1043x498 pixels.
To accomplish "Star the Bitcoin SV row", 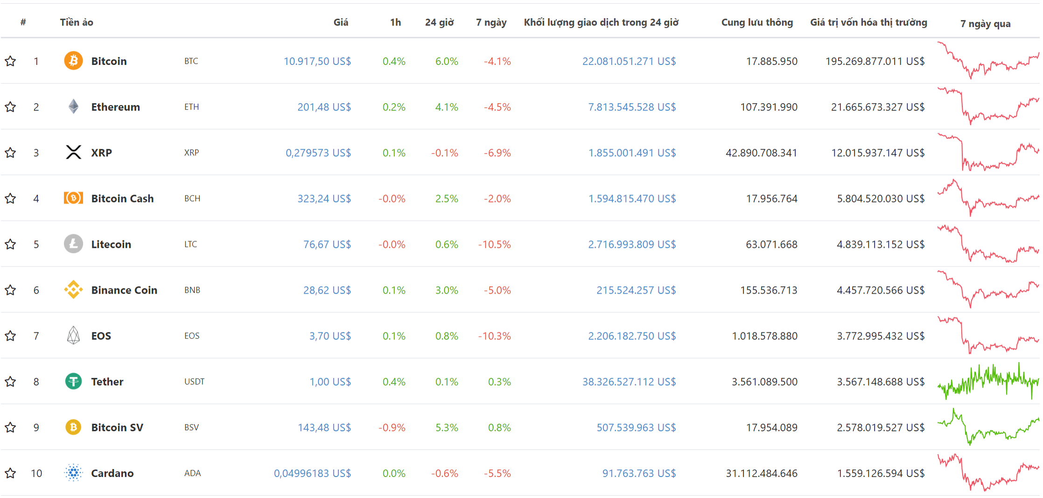I will [x=10, y=427].
